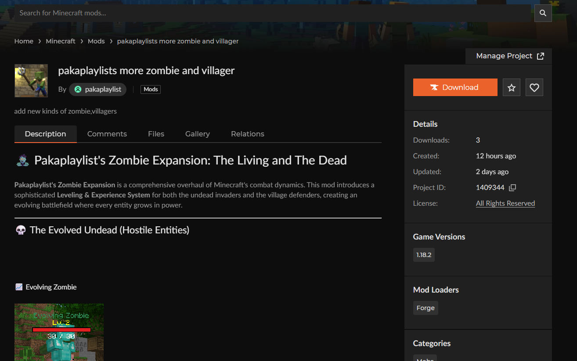Open the All Rights Reserved license link
The width and height of the screenshot is (577, 361).
pos(505,204)
